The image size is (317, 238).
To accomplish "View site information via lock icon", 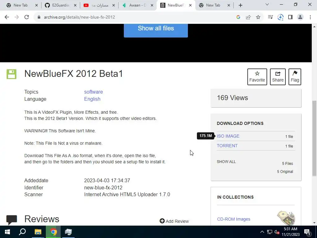I will 39,17.
